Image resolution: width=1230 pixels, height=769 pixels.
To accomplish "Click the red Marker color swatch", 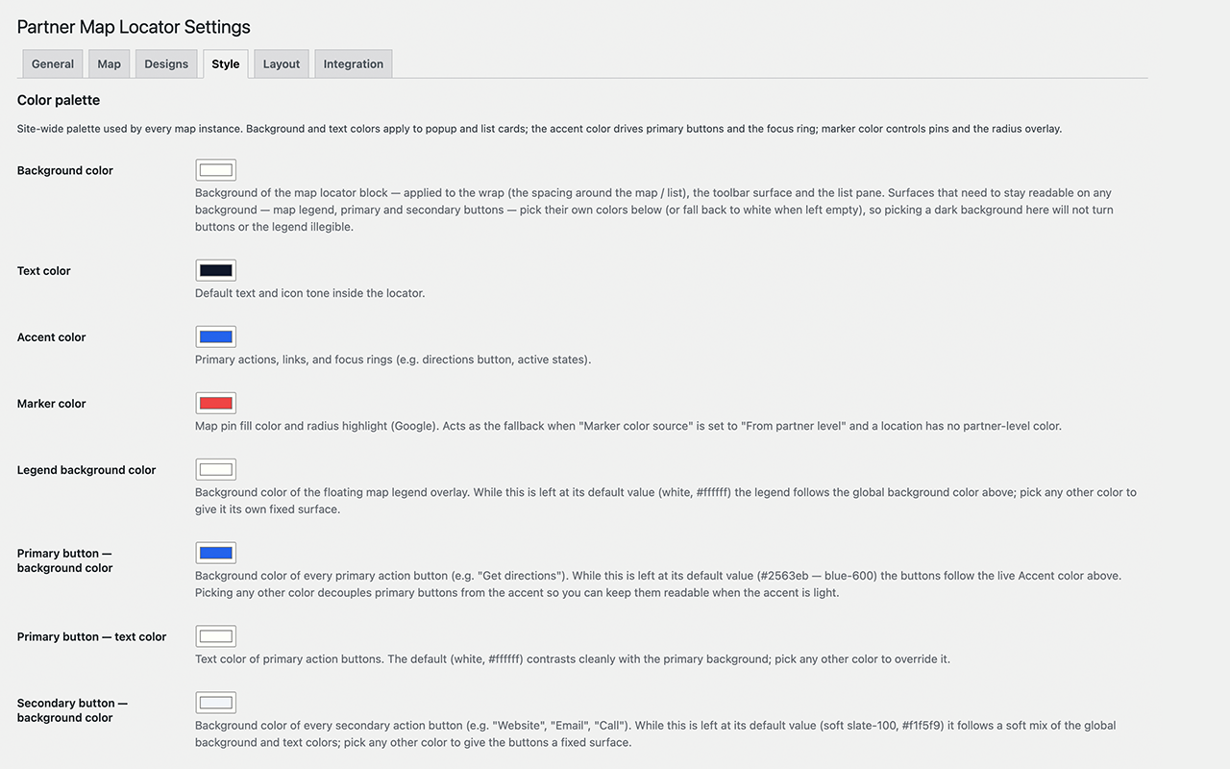I will 216,403.
